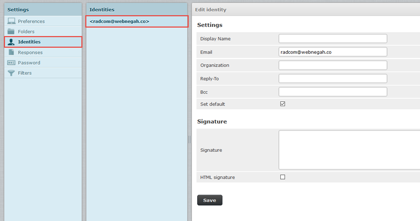Click into the Organization field

pos(332,65)
